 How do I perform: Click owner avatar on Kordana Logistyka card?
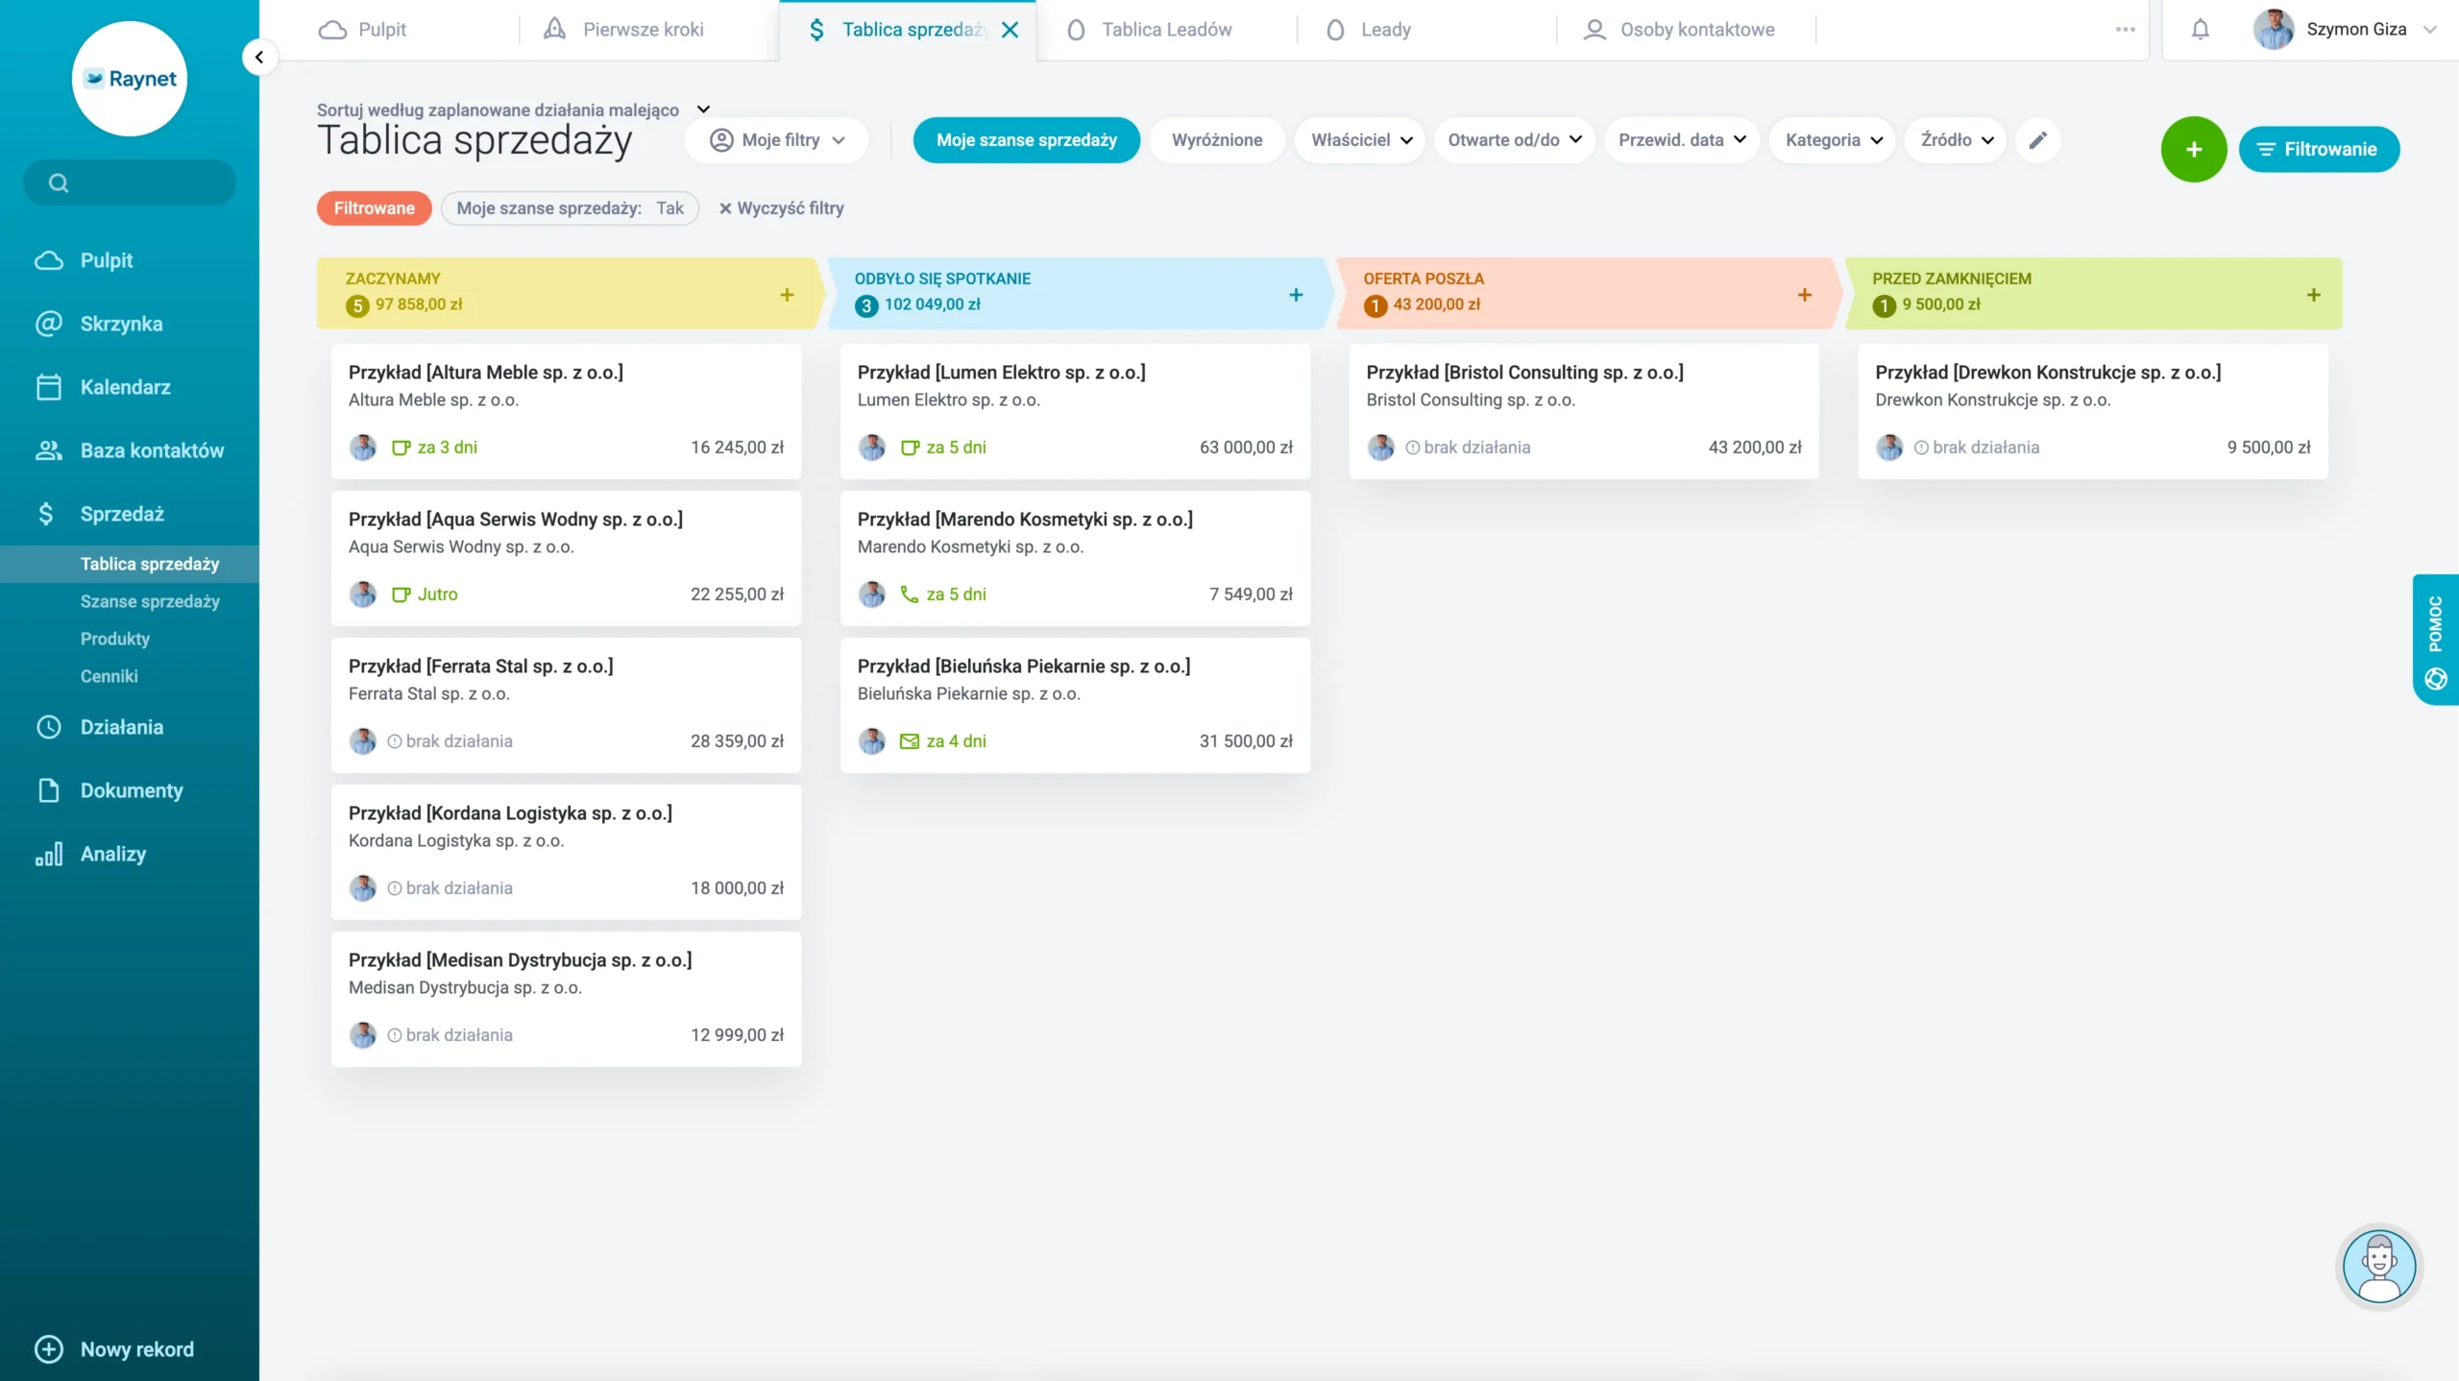(x=363, y=888)
